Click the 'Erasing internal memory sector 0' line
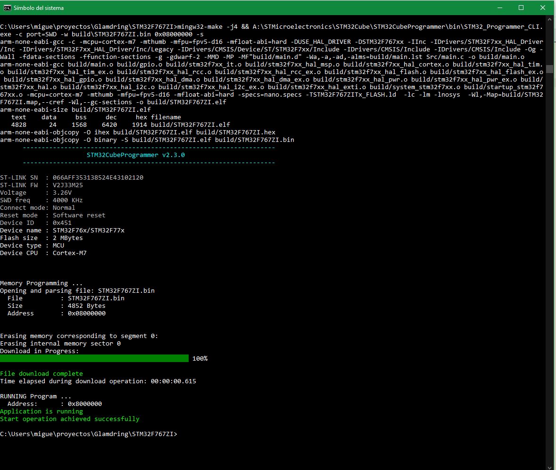The width and height of the screenshot is (556, 470). pyautogui.click(x=59, y=343)
